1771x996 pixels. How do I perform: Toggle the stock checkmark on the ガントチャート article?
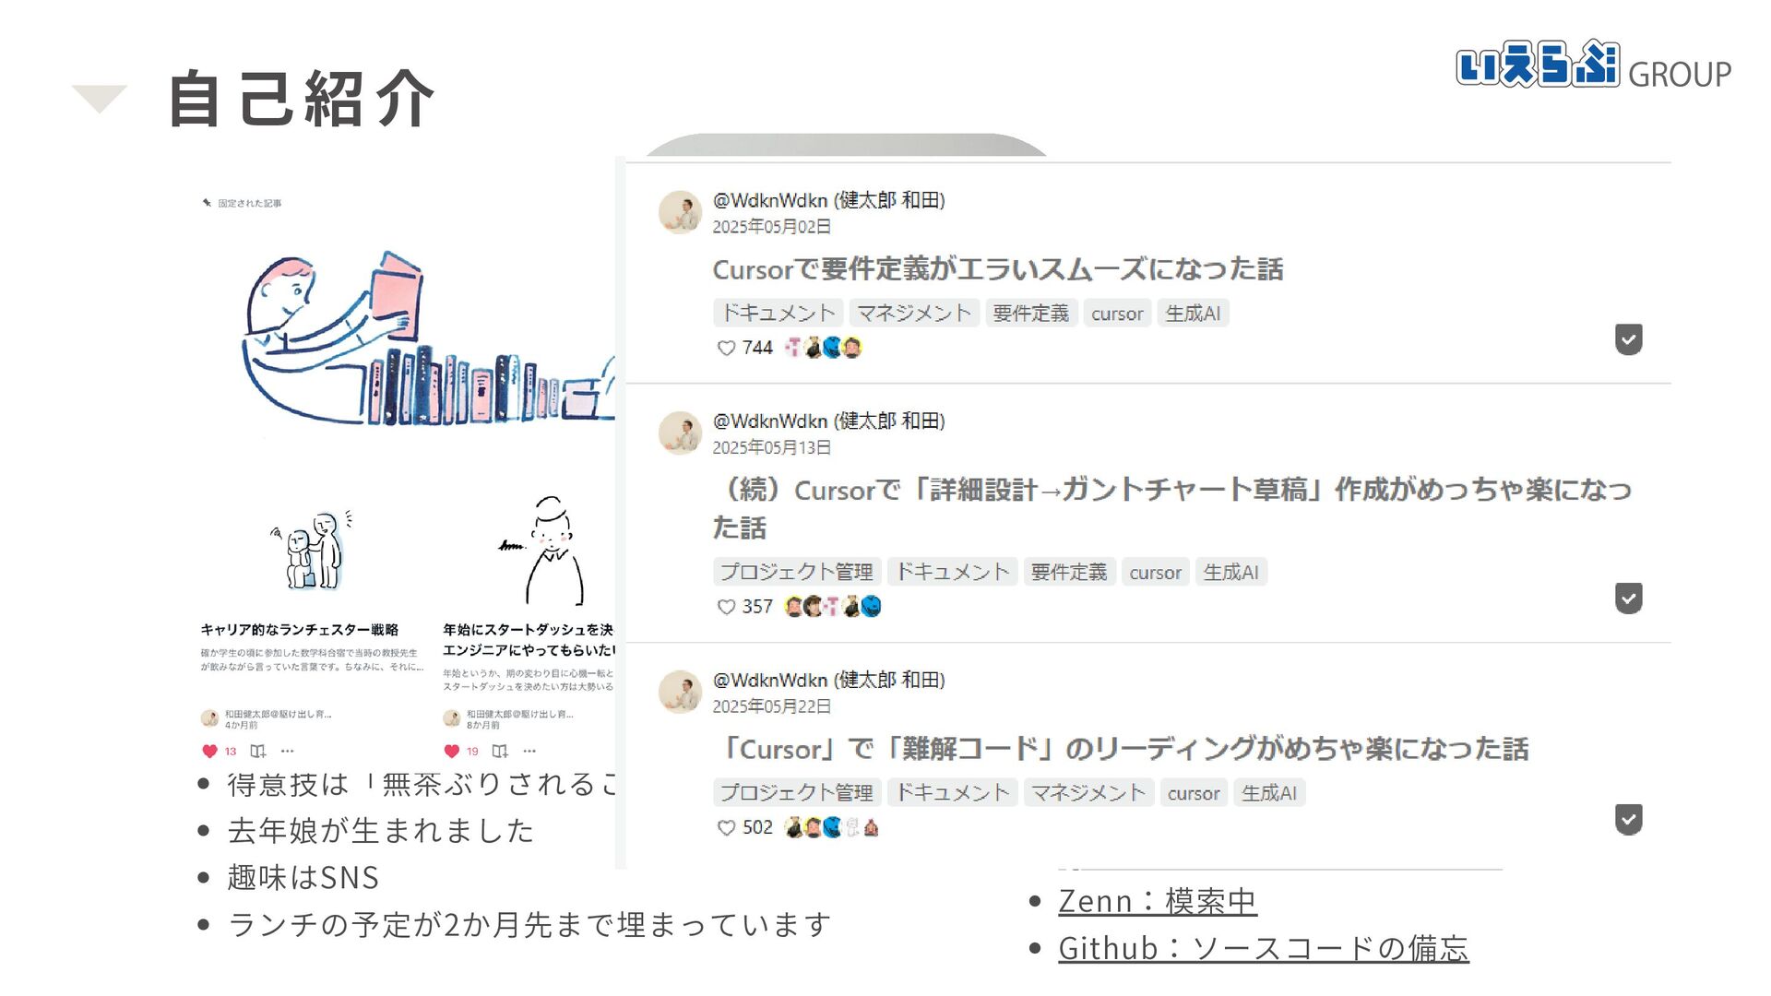1628,599
